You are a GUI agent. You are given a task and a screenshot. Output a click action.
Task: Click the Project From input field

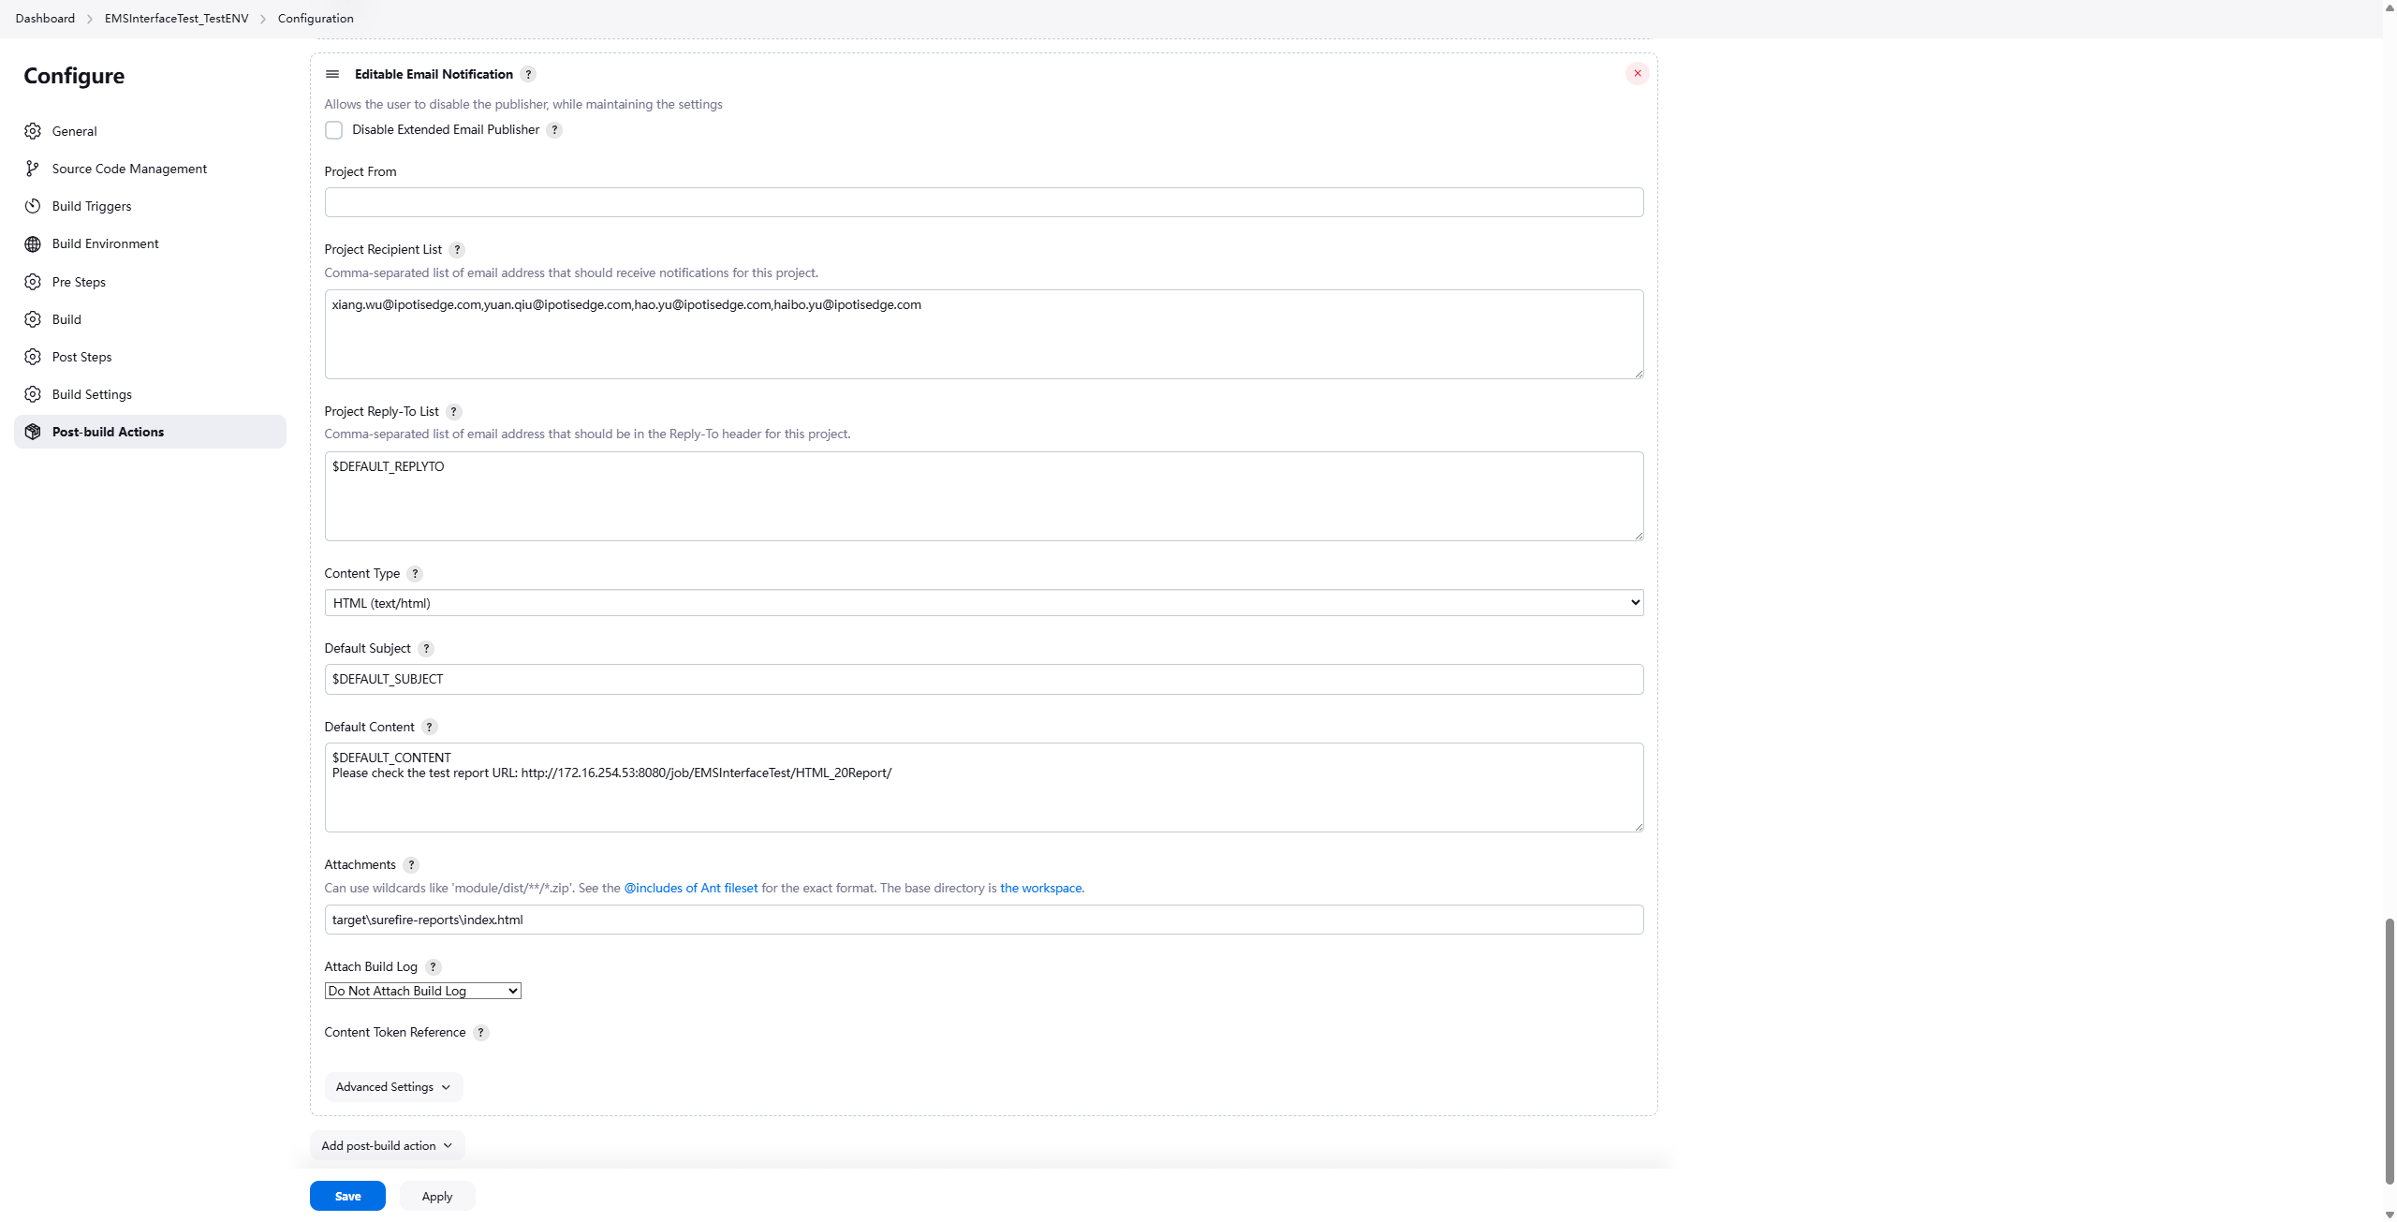983,203
